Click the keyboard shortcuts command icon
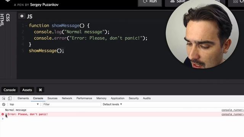Viewport: 244px width, 137px height. 40,90
